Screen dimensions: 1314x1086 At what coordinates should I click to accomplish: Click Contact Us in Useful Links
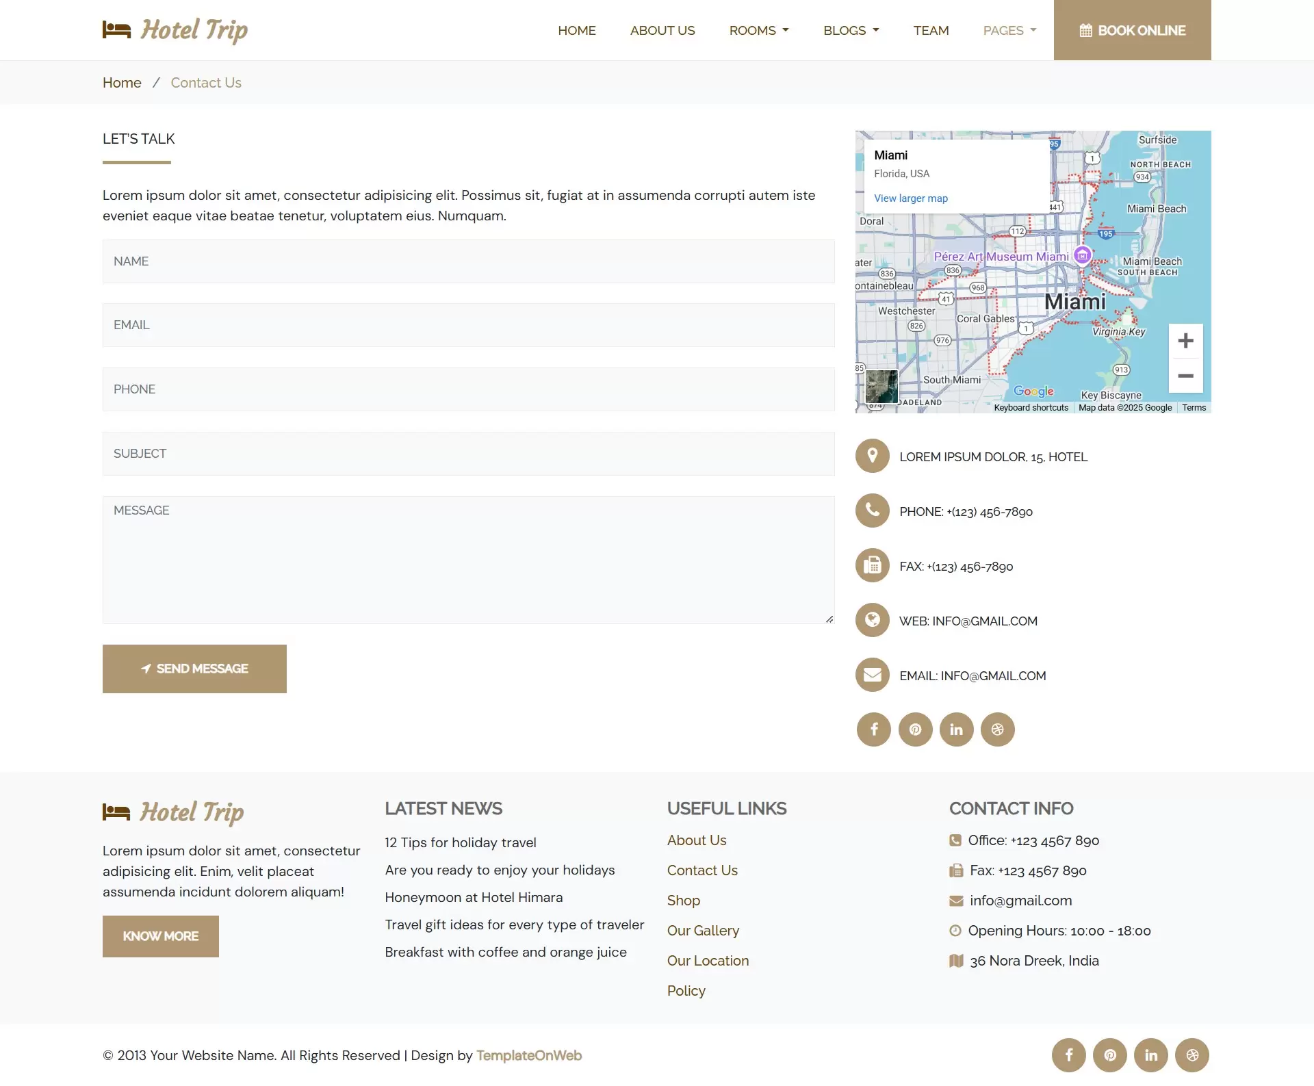(702, 870)
